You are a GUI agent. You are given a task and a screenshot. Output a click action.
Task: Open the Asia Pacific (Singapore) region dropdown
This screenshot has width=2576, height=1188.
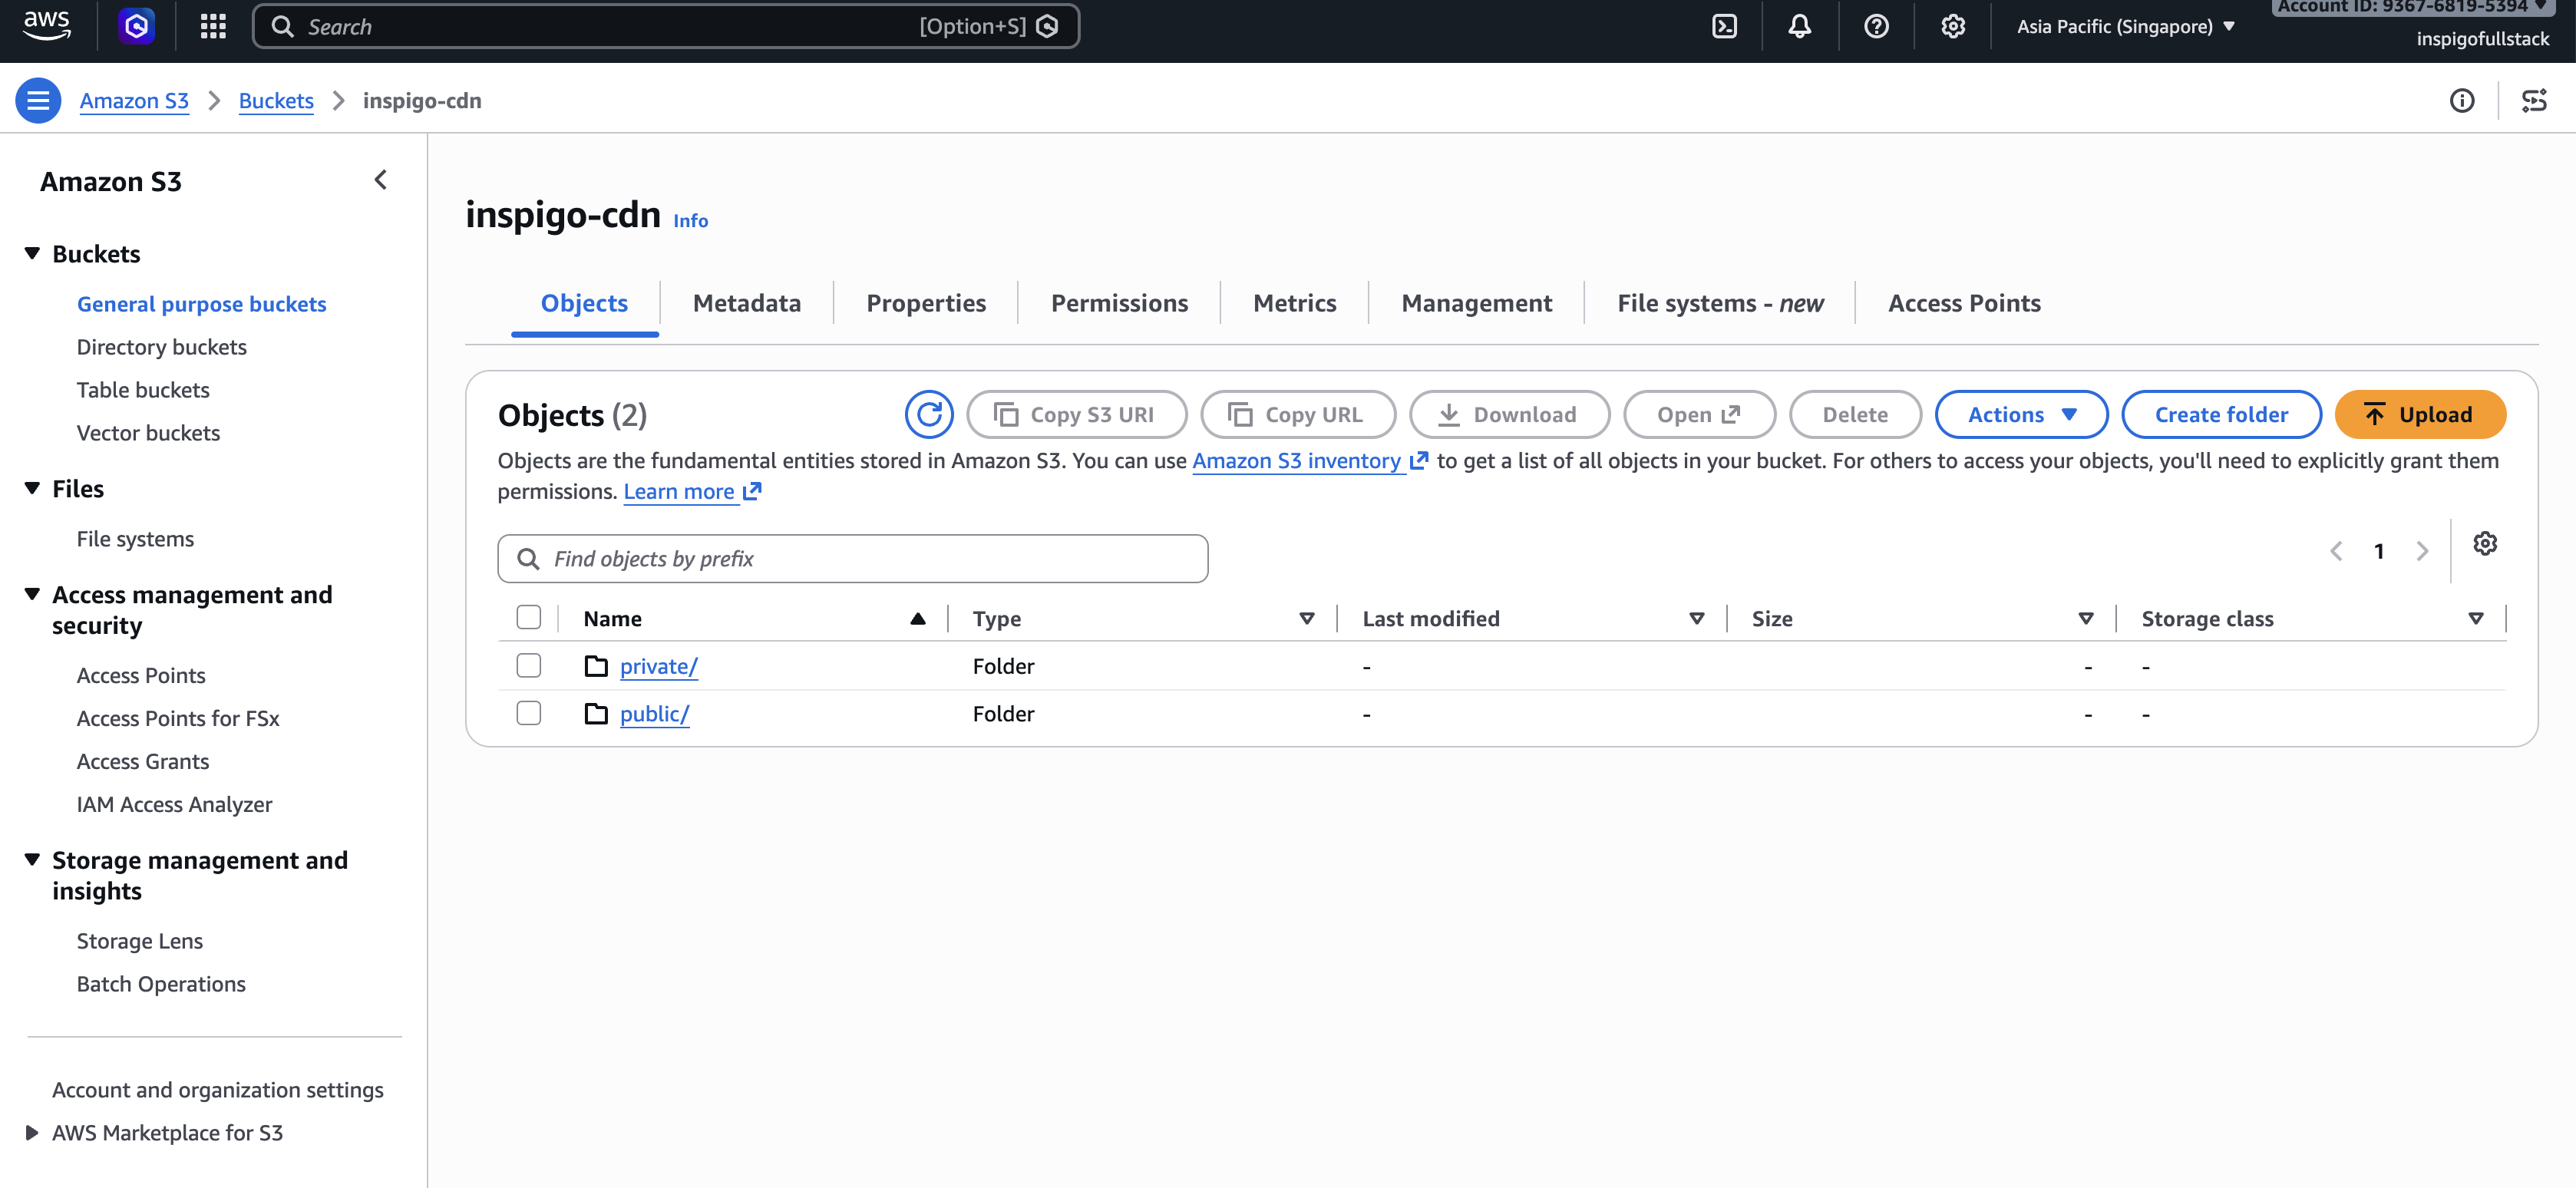(x=2125, y=26)
